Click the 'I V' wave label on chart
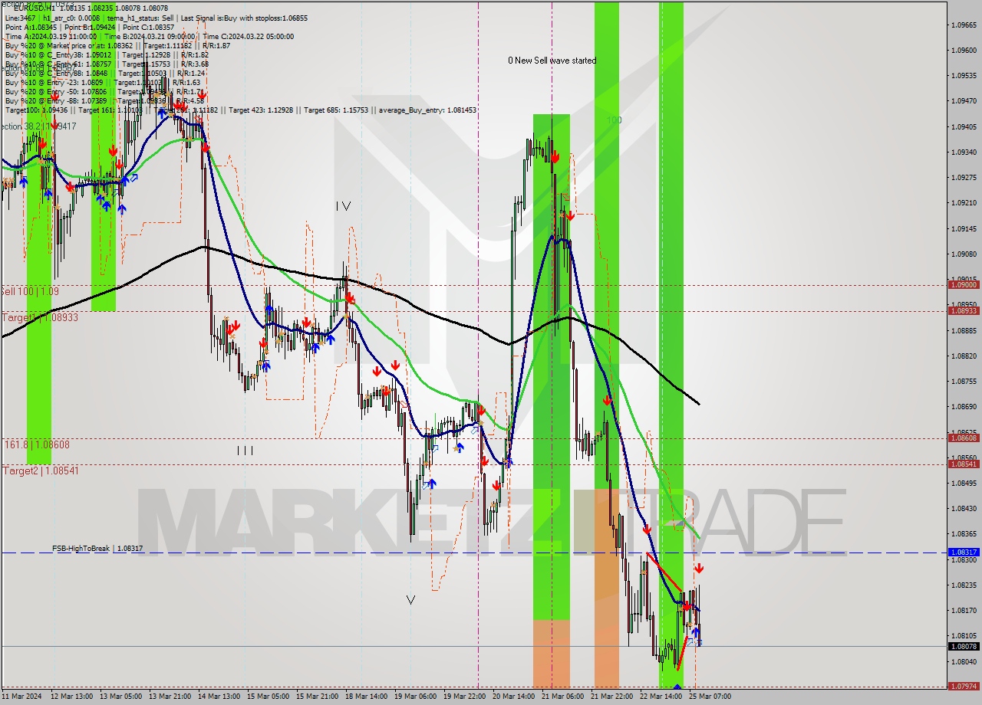 coord(342,205)
